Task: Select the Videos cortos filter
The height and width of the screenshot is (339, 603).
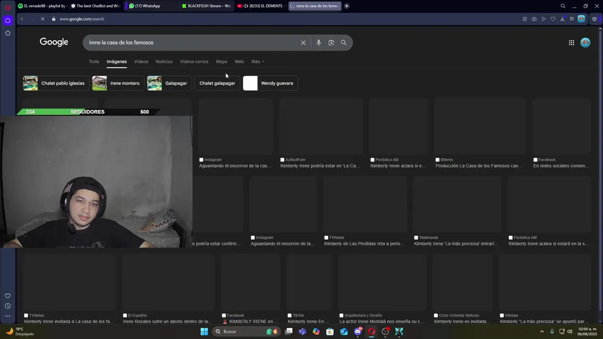Action: (194, 62)
